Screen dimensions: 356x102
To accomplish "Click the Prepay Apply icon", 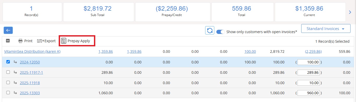I will (x=64, y=41).
